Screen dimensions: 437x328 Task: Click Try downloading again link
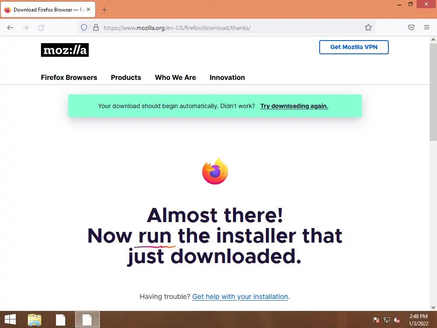pos(294,106)
